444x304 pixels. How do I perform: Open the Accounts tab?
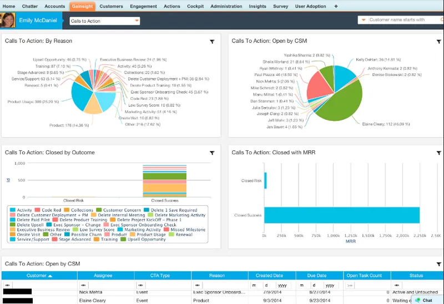pos(54,6)
